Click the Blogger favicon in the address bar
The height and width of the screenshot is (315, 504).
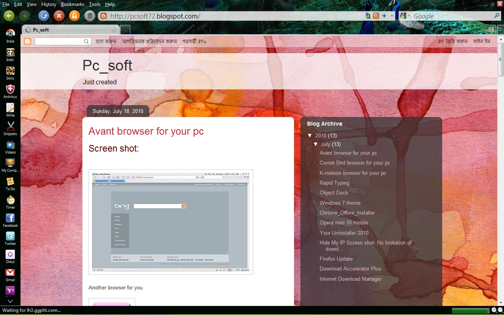(x=104, y=16)
